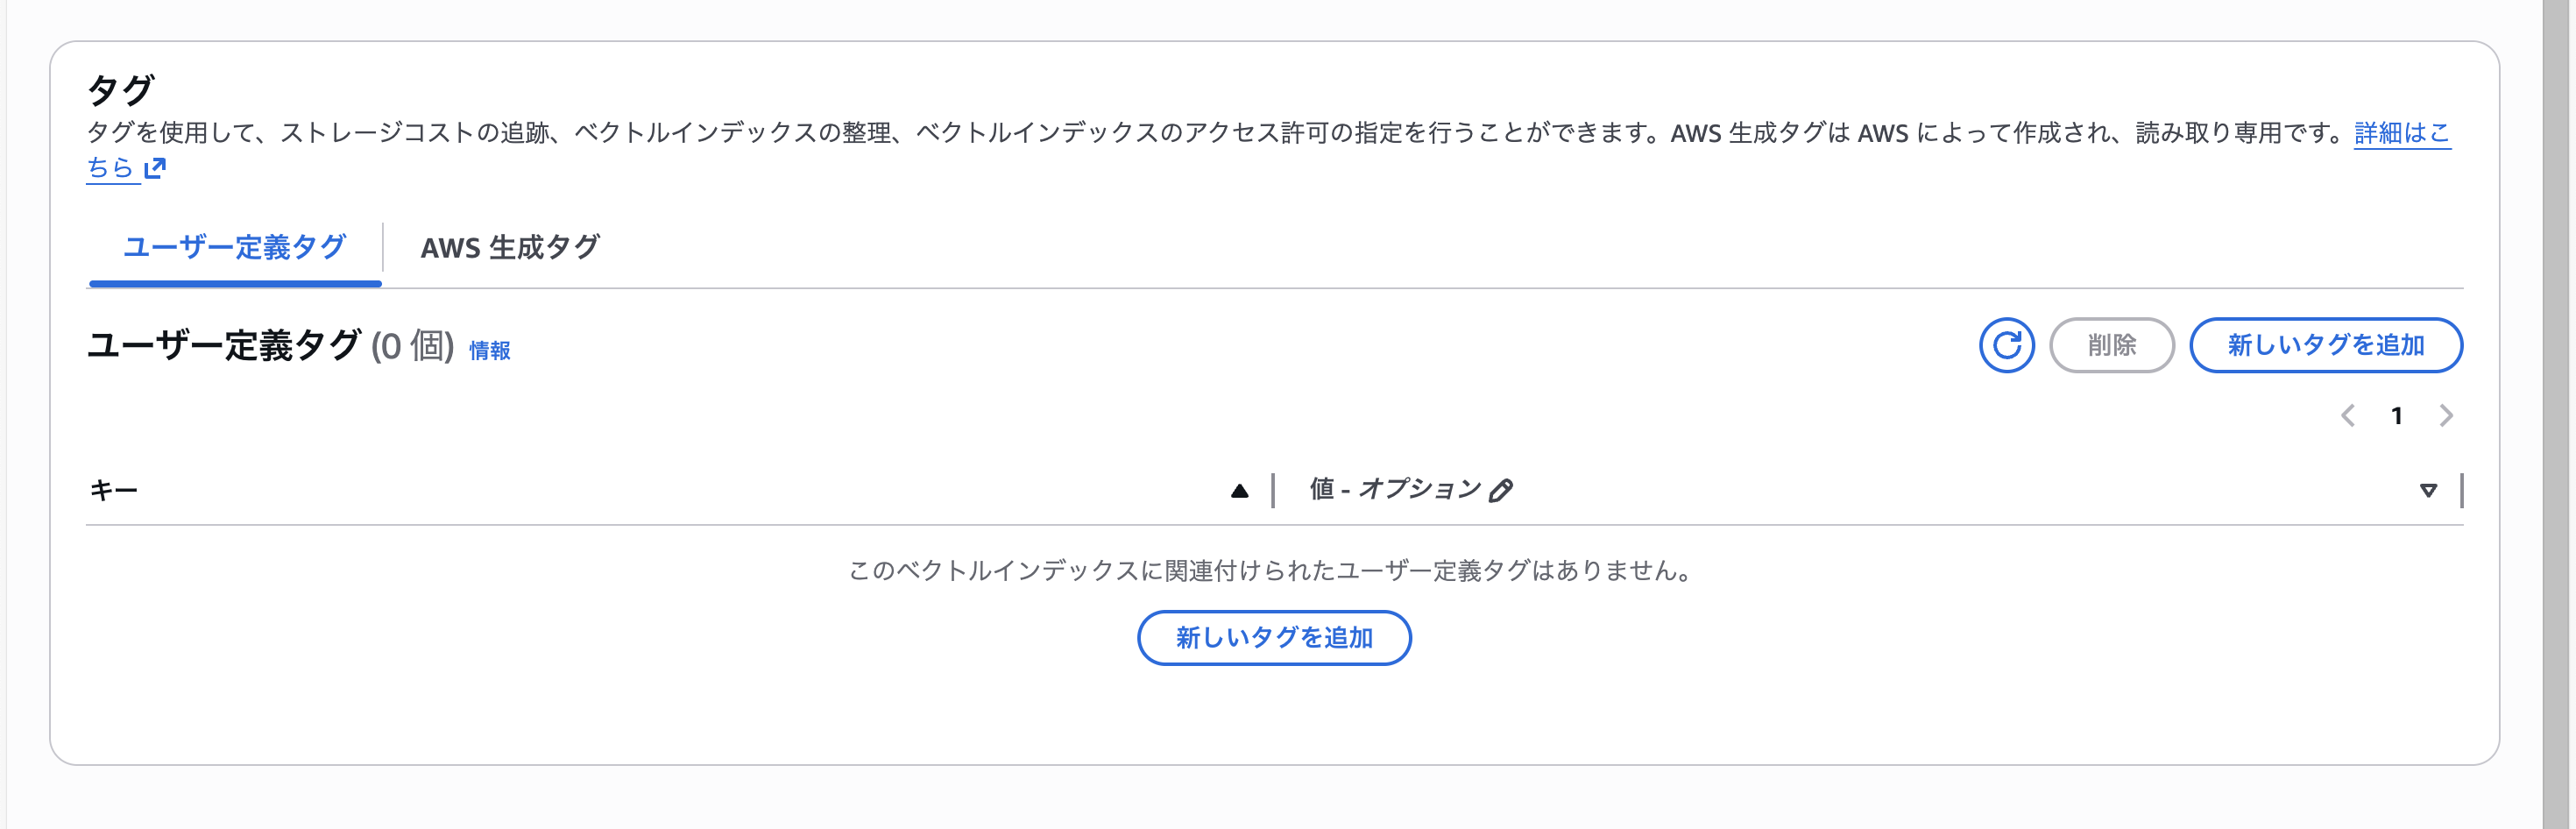Screen dimensions: 2576x829
Task: Switch to the ユーザー定義タグ tab
Action: (235, 247)
